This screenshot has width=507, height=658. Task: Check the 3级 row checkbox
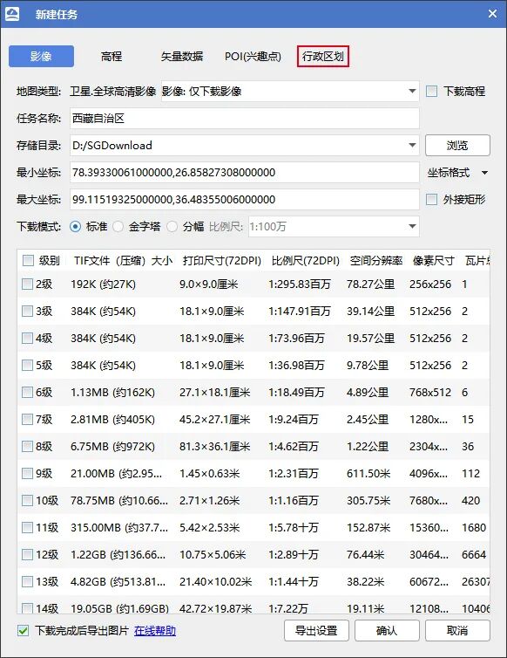(x=27, y=311)
